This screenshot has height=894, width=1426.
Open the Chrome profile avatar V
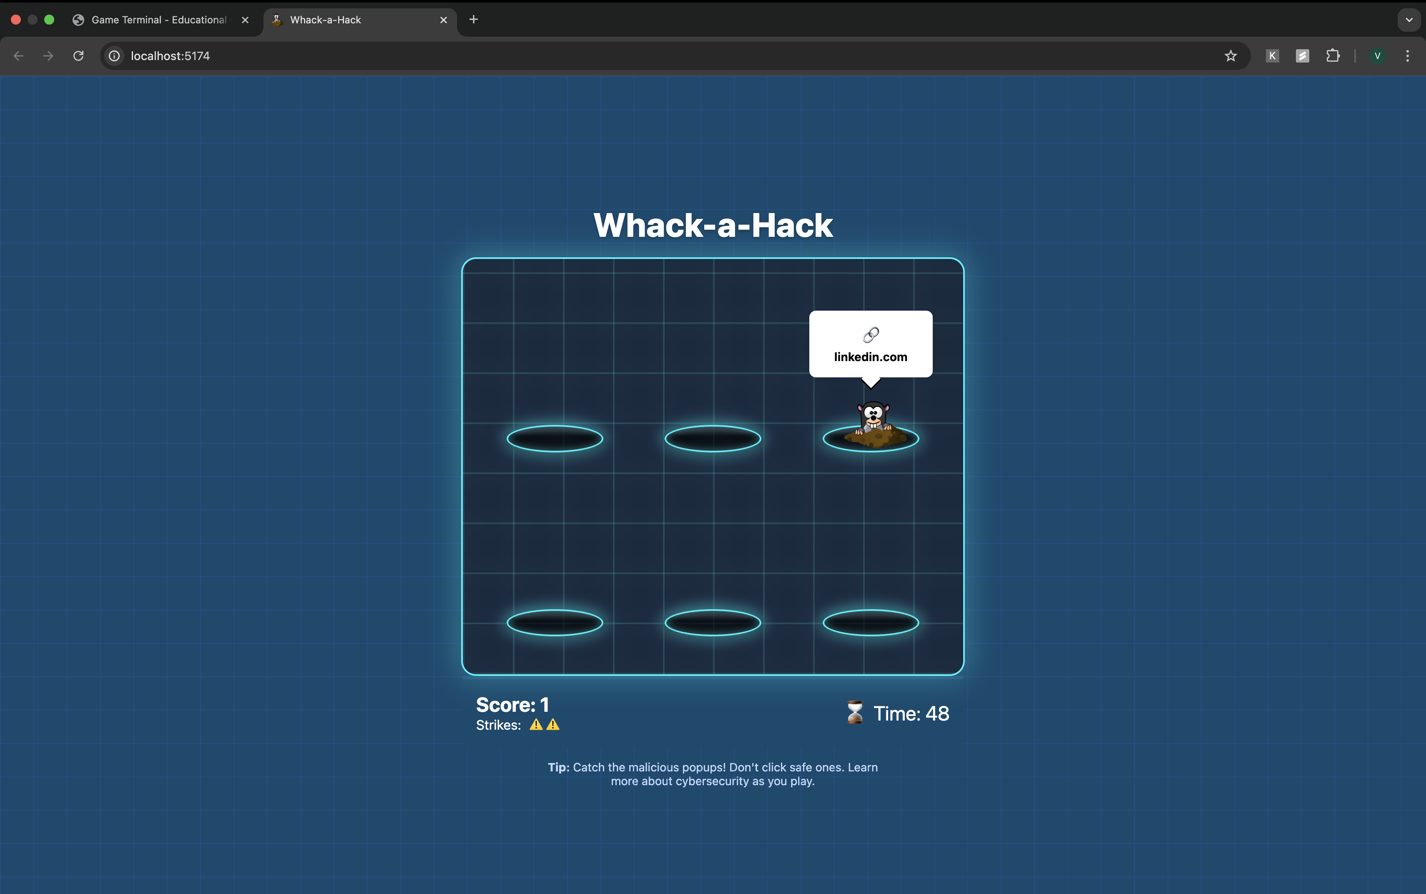point(1378,55)
